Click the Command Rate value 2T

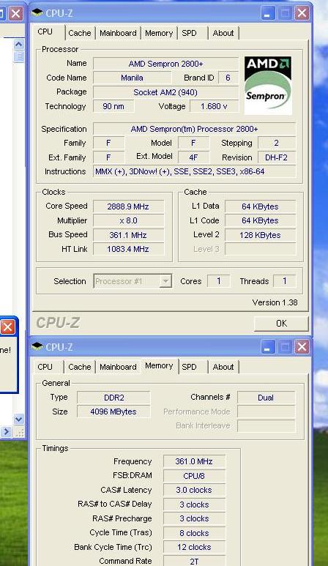(194, 561)
